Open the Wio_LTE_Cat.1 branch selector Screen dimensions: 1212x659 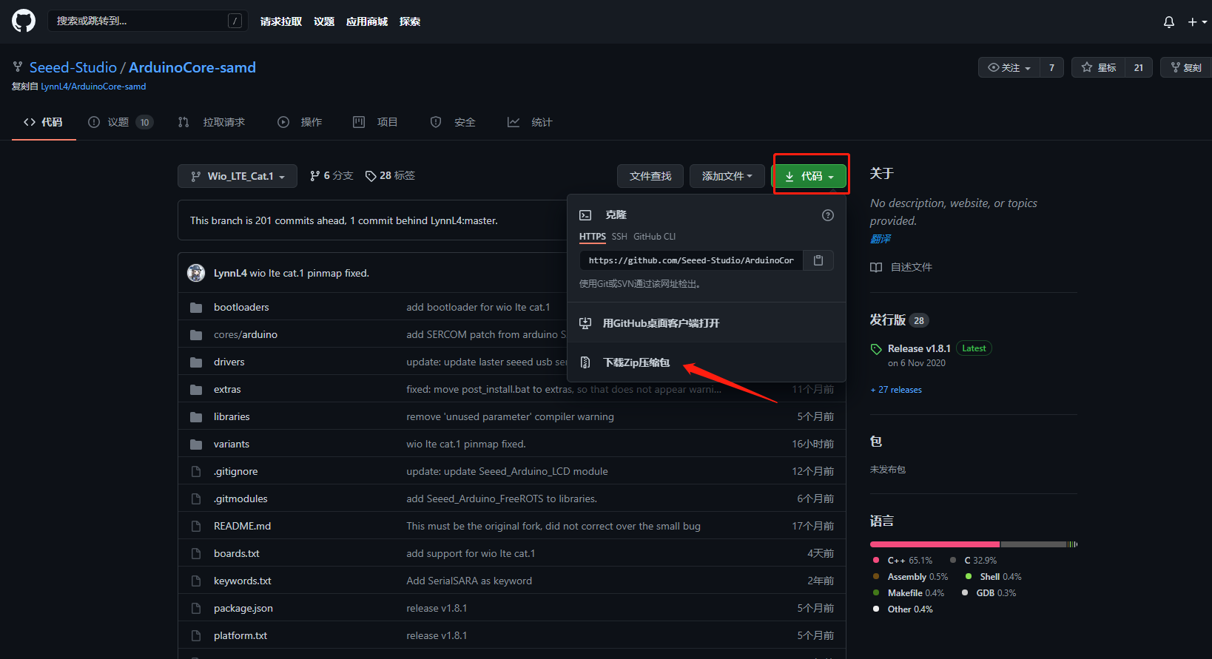point(238,176)
